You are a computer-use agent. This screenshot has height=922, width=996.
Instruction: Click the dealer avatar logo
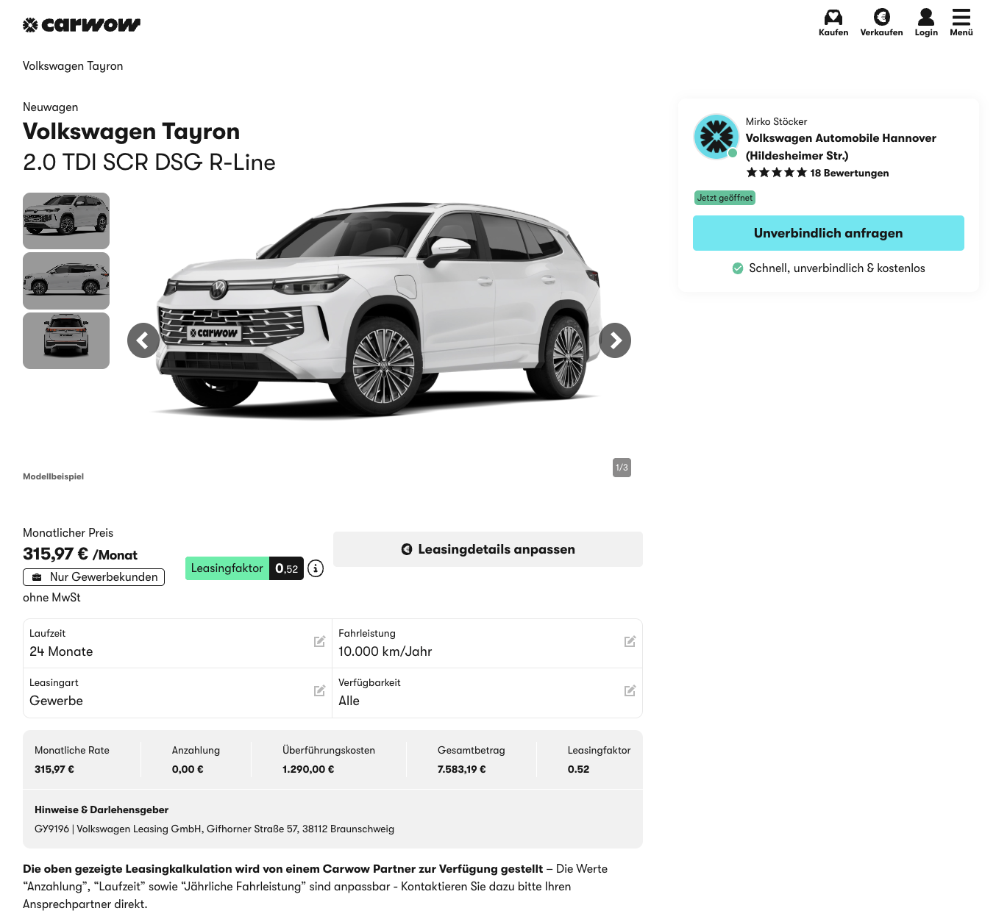coord(716,137)
